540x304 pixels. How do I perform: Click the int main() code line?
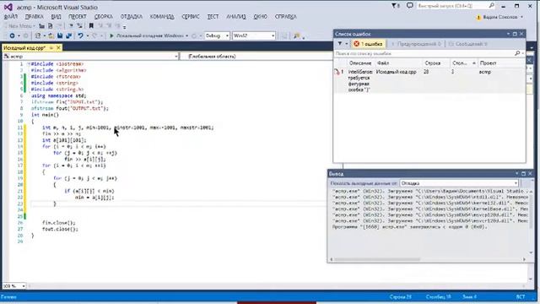45,115
